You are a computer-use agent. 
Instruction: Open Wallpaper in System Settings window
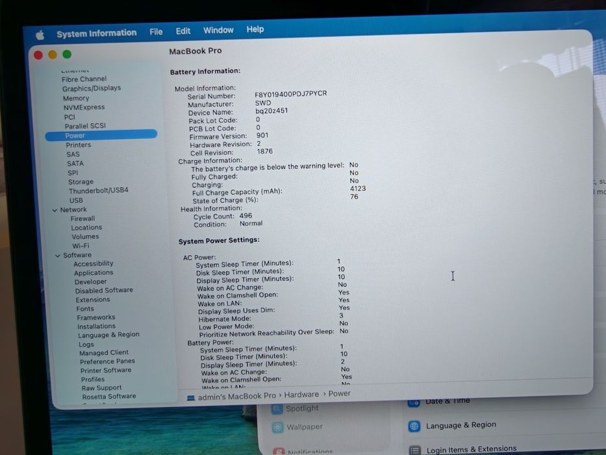[x=297, y=427]
